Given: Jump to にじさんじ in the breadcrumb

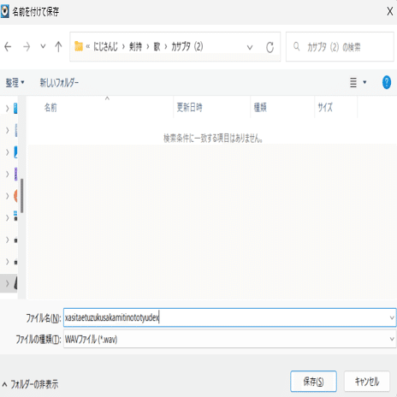Looking at the screenshot, I should pyautogui.click(x=105, y=46).
